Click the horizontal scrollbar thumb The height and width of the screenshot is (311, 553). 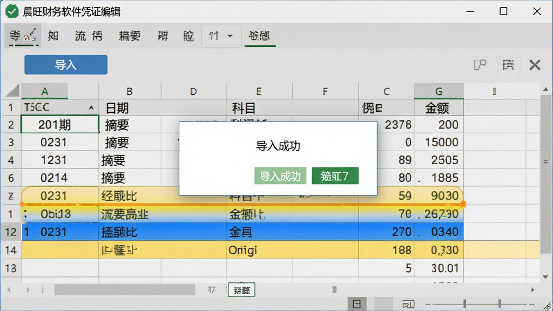tap(125, 290)
